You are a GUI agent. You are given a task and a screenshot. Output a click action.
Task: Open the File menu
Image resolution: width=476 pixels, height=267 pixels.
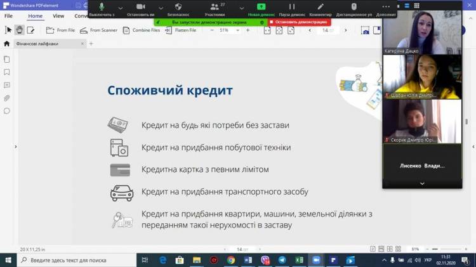click(x=8, y=16)
